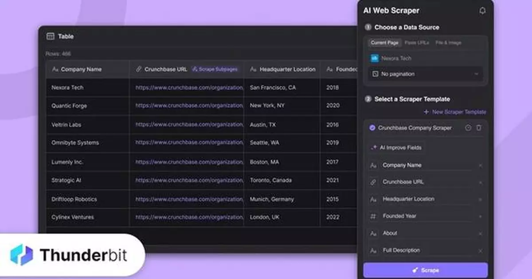Switch to the Paste URLs tab
This screenshot has height=279, width=532.
(x=416, y=43)
